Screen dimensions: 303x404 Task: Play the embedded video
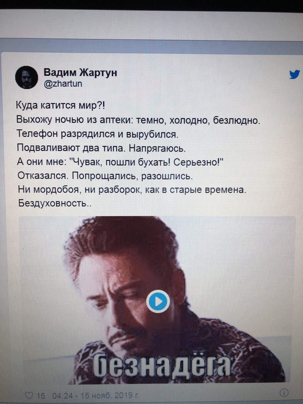pyautogui.click(x=158, y=301)
